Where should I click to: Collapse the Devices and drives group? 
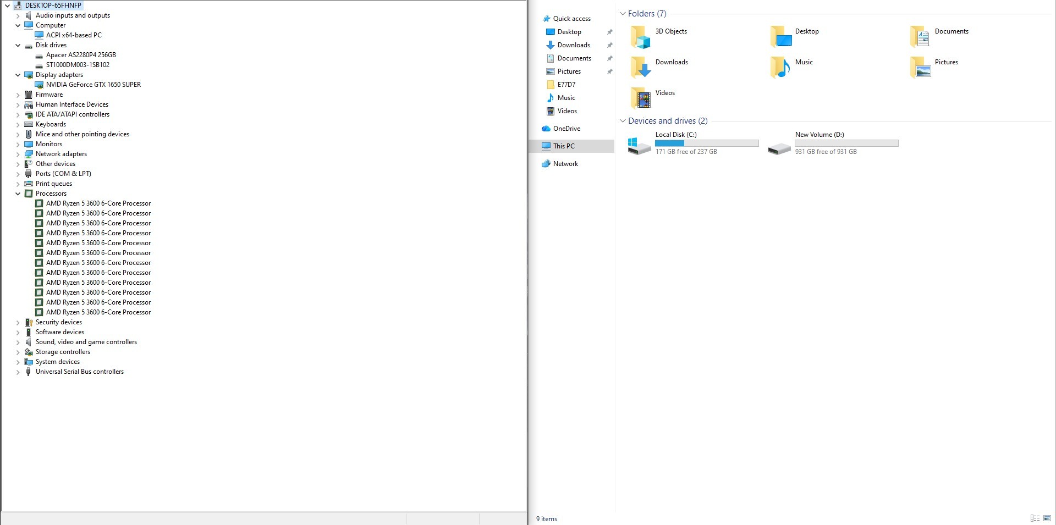623,121
